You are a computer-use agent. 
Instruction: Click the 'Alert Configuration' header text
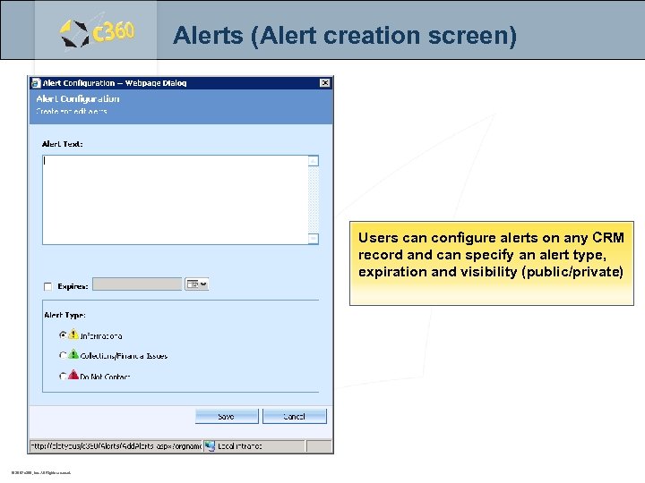(x=78, y=99)
